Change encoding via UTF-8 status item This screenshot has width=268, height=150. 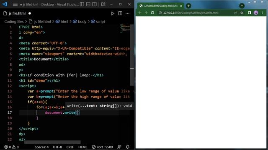[x=57, y=147]
